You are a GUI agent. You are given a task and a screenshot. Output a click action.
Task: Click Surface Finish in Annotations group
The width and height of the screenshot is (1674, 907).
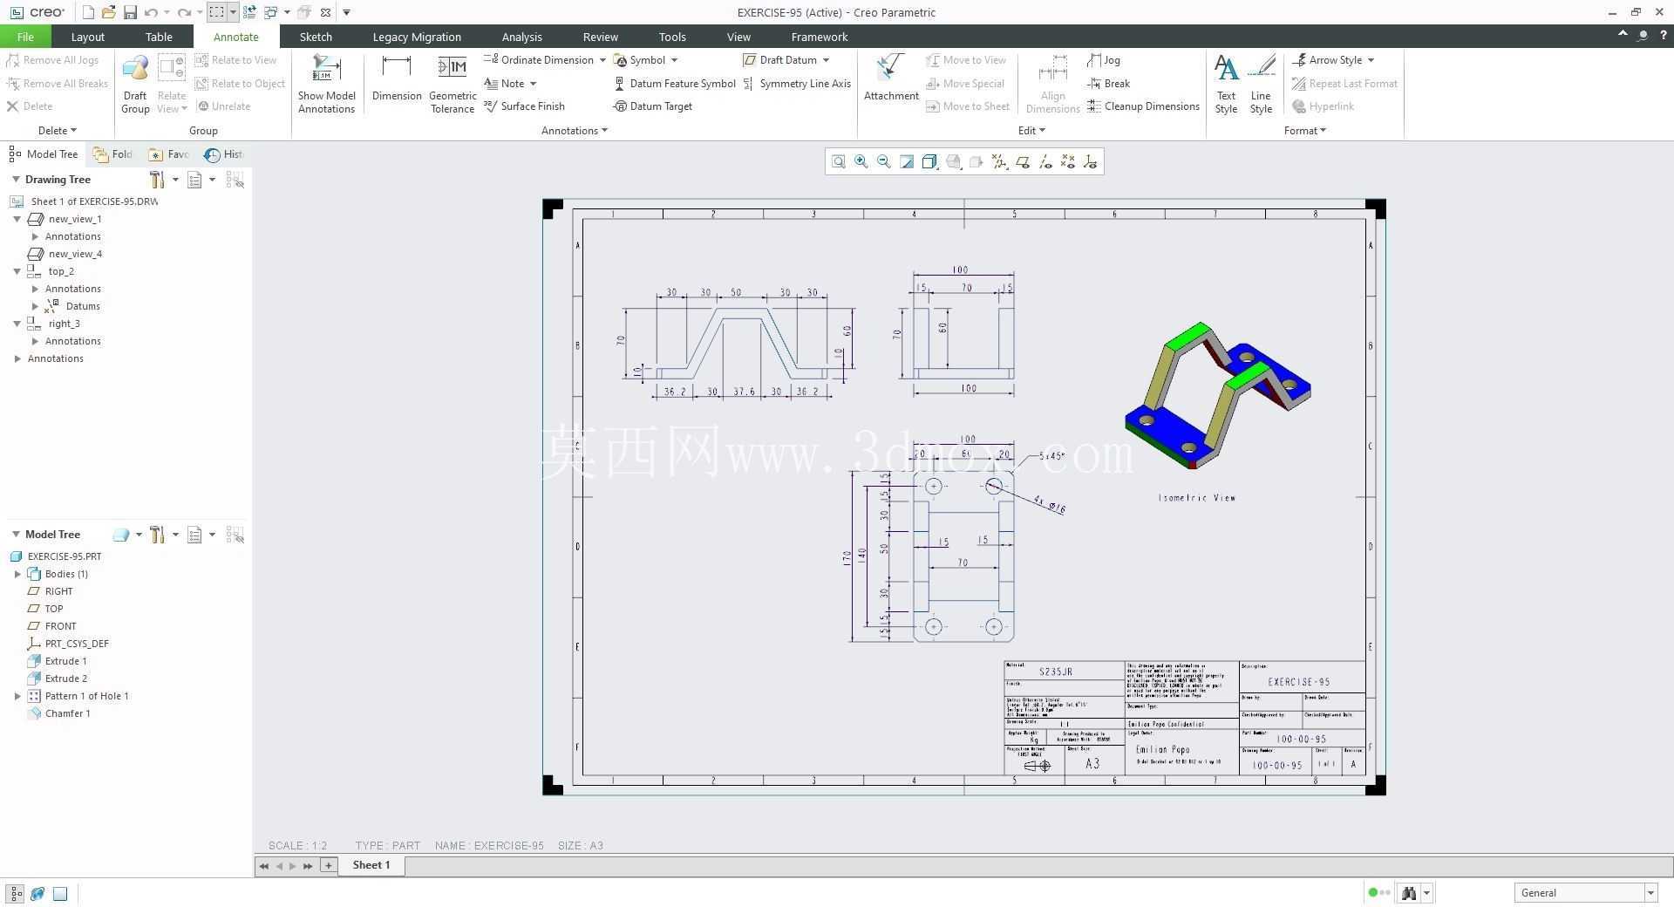pyautogui.click(x=525, y=106)
